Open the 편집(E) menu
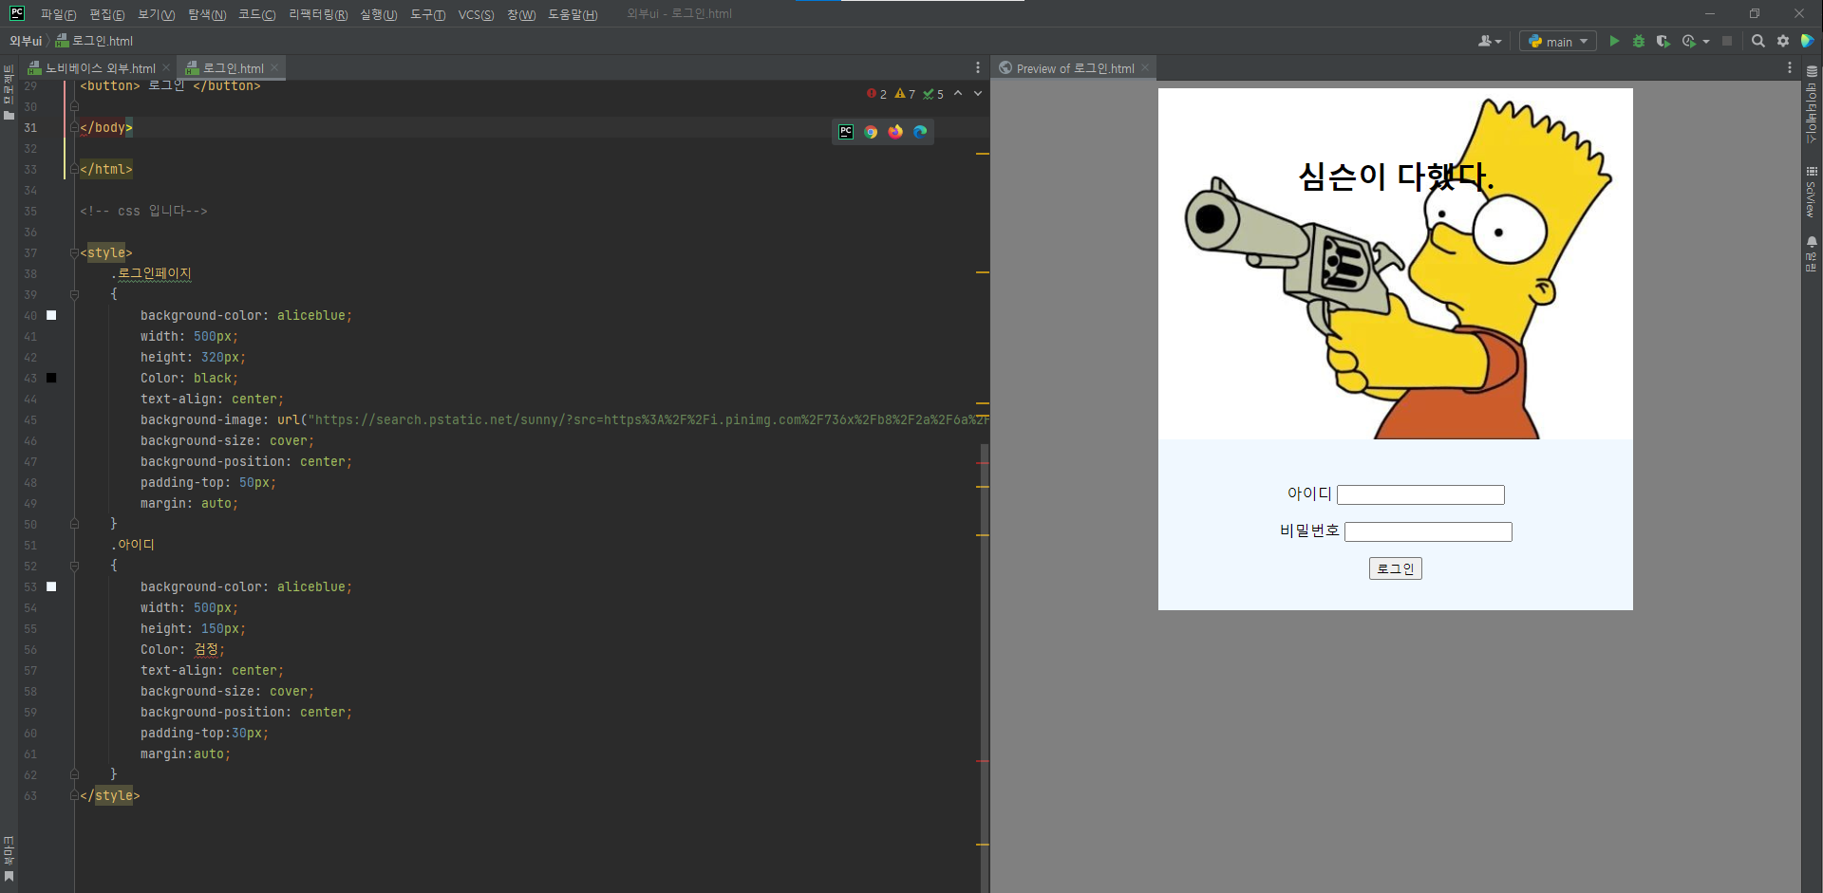This screenshot has width=1823, height=893. coord(106,14)
